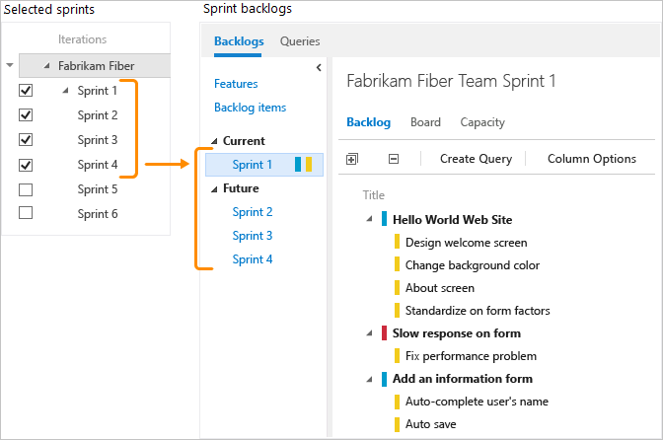Open the Features backlog link
The height and width of the screenshot is (440, 663).
[236, 84]
